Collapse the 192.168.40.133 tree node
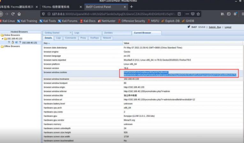 (2, 39)
